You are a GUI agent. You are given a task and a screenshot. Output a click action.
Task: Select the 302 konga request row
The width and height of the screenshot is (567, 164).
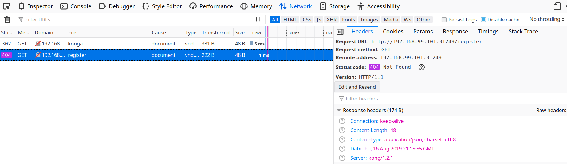click(167, 44)
